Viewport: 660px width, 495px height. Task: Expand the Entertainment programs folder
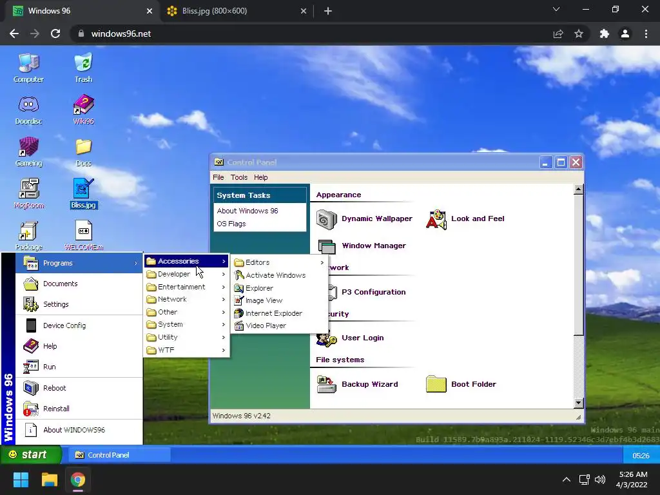[x=186, y=287]
